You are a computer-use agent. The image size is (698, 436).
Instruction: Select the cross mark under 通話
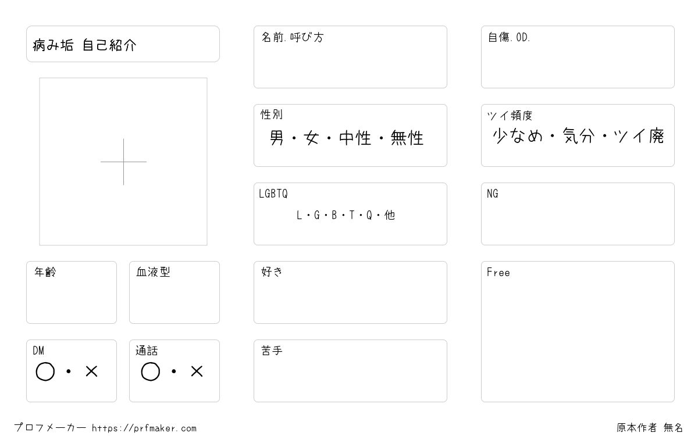(197, 371)
